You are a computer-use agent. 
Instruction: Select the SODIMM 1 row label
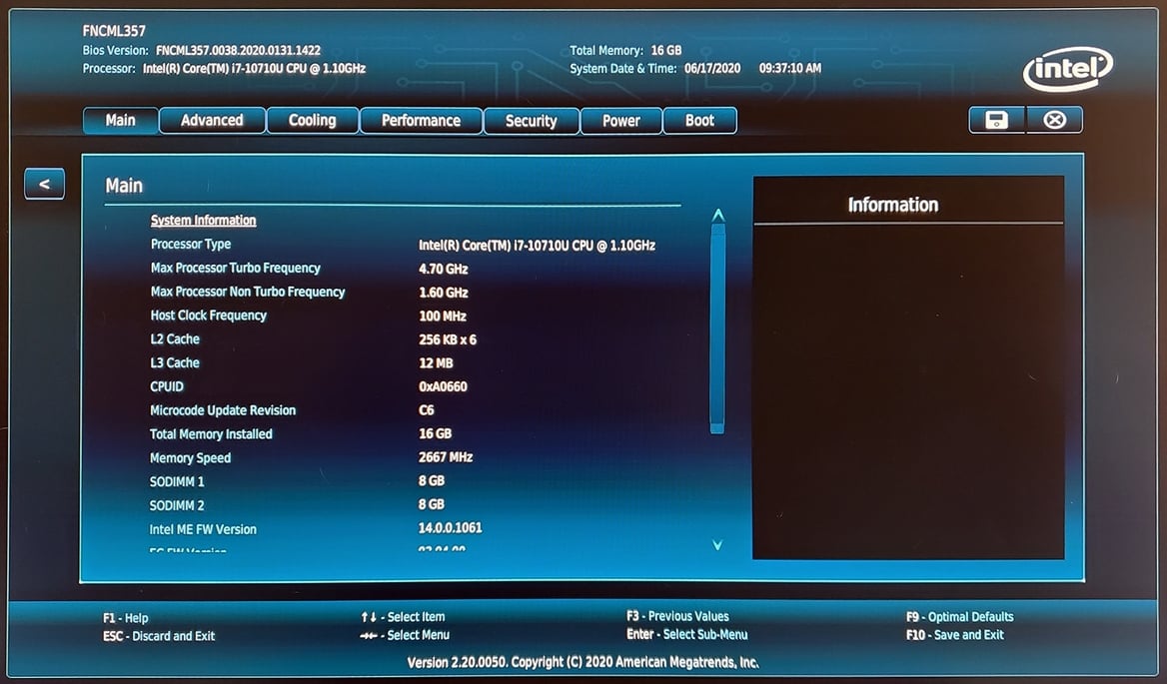click(x=177, y=481)
